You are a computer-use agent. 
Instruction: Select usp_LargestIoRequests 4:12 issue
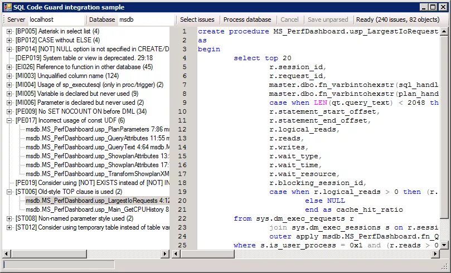tap(98, 201)
